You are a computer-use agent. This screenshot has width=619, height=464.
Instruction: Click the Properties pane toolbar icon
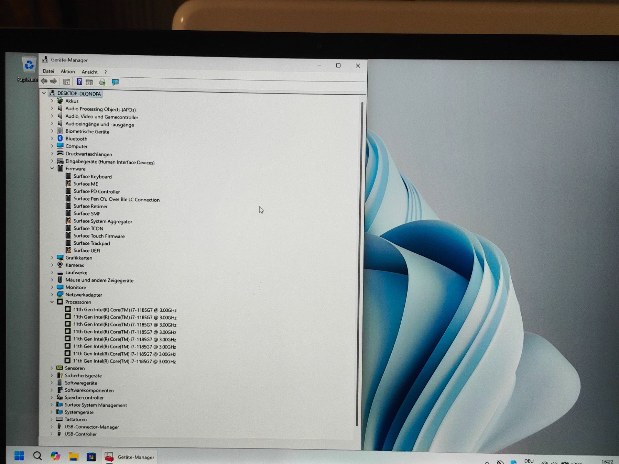[x=89, y=82]
